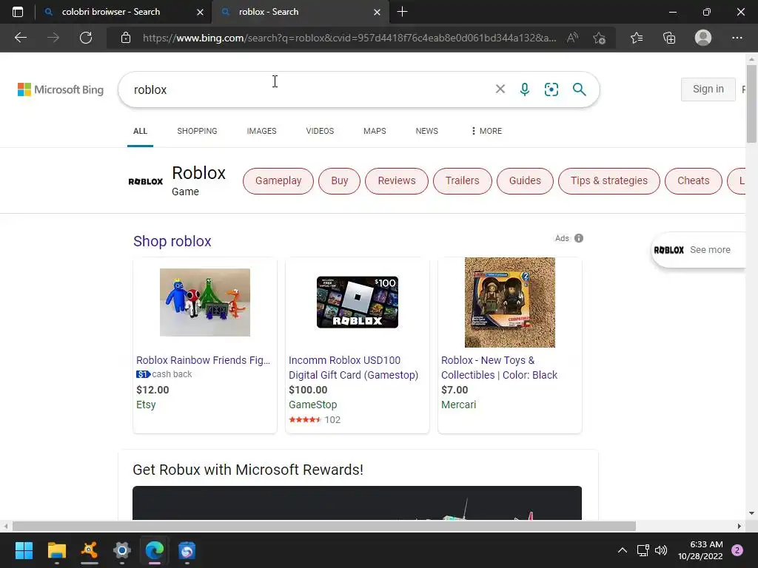This screenshot has height=568, width=758.
Task: Switch to IMAGES results
Action: [x=261, y=131]
